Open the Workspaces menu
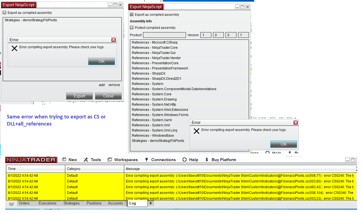The image size is (362, 214). click(123, 160)
